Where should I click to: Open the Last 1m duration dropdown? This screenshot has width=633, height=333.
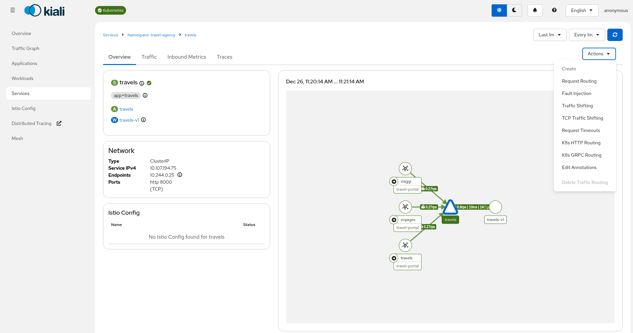click(x=550, y=35)
